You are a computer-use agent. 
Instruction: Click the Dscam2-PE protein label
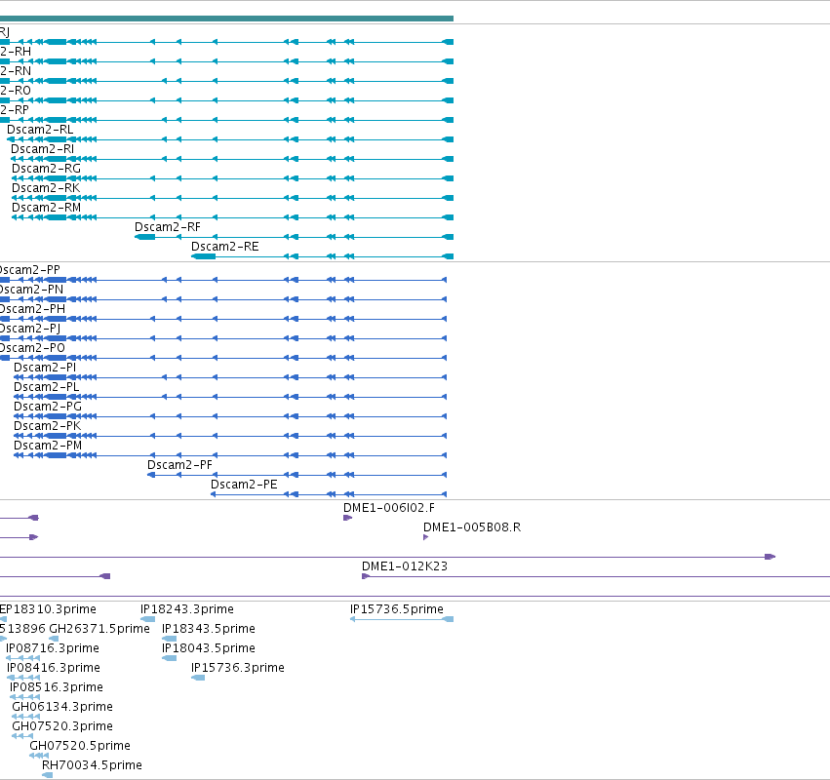244,486
